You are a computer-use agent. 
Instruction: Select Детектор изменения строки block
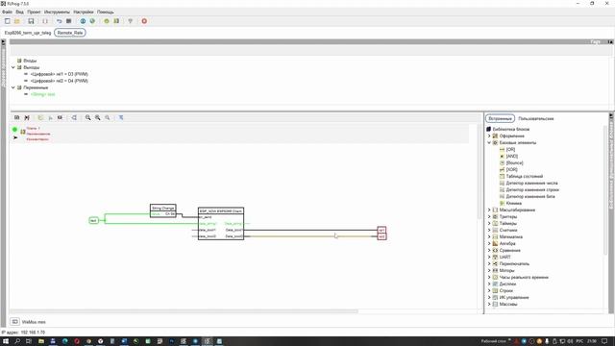(532, 190)
